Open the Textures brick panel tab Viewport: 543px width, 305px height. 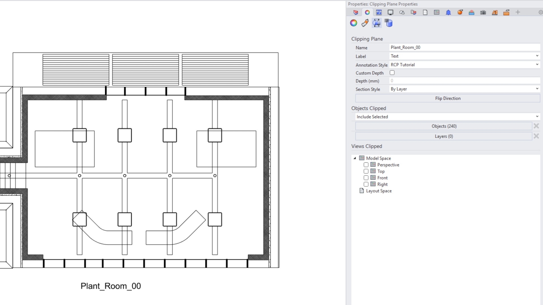[x=506, y=12]
